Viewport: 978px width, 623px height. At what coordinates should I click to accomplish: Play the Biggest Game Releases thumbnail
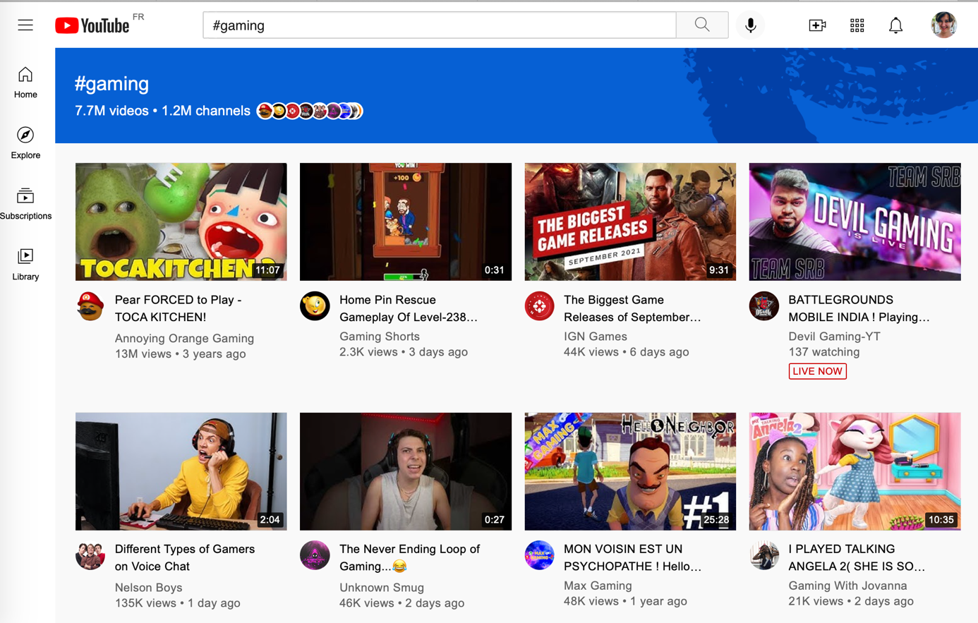point(630,222)
